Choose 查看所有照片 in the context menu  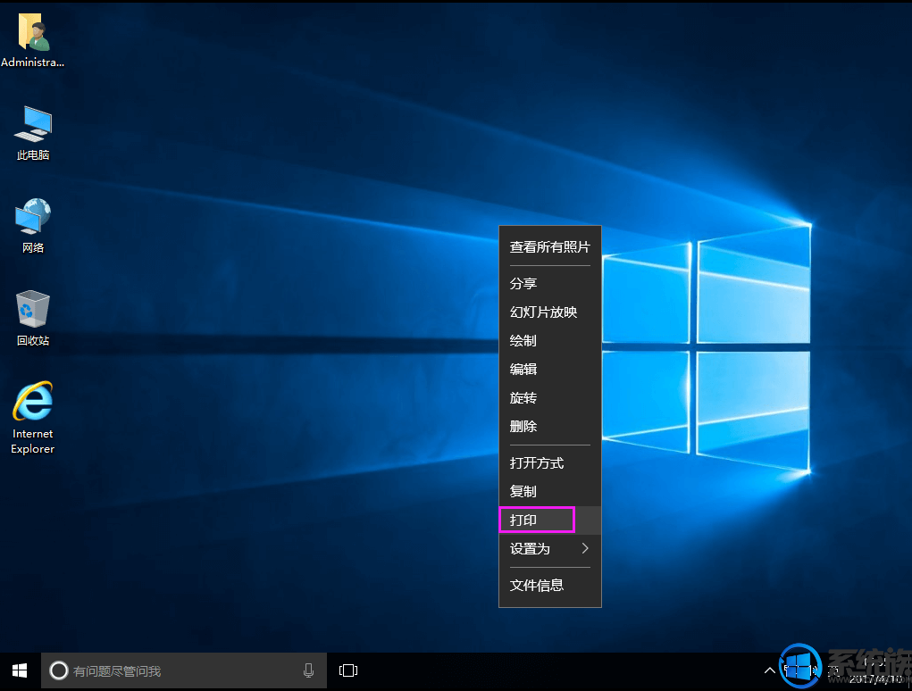click(549, 247)
